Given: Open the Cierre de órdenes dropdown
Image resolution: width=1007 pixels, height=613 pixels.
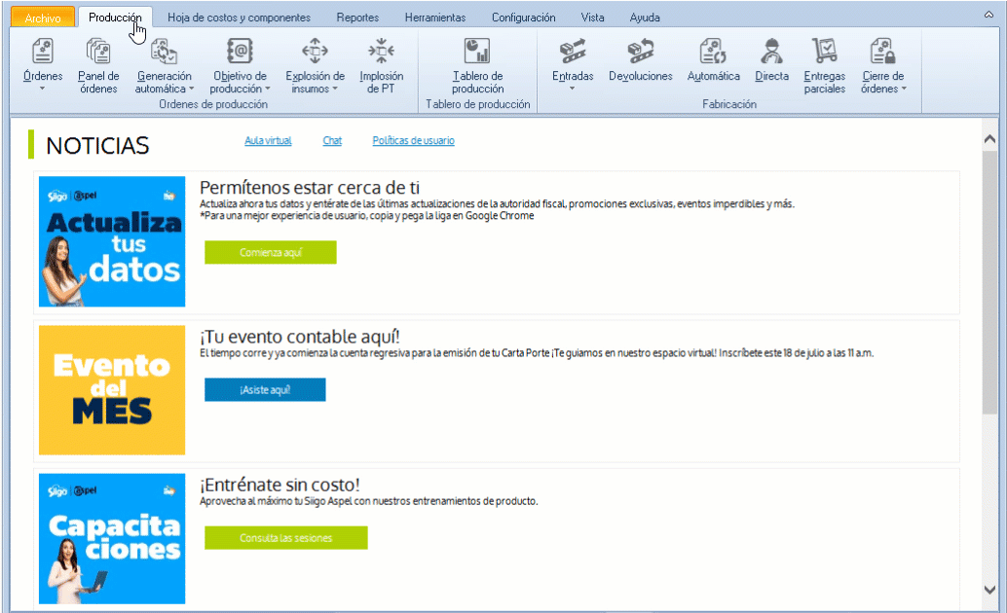Looking at the screenshot, I should click(x=882, y=83).
